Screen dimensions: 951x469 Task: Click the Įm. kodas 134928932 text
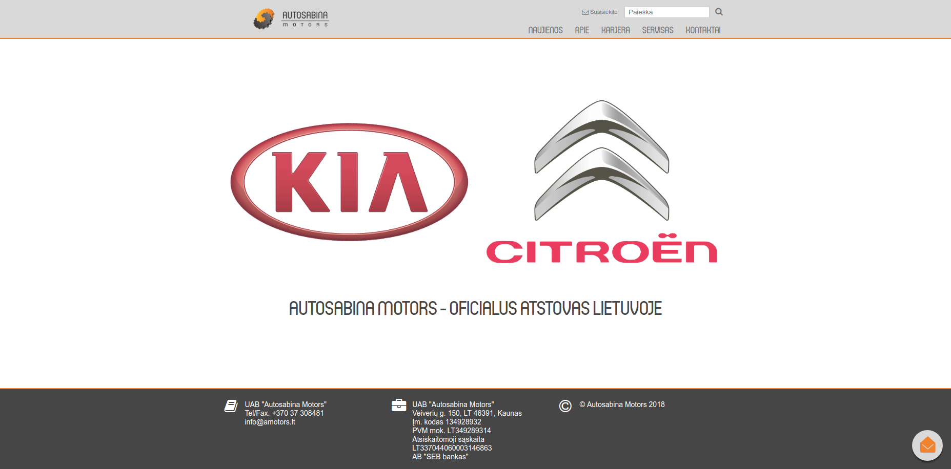(447, 422)
